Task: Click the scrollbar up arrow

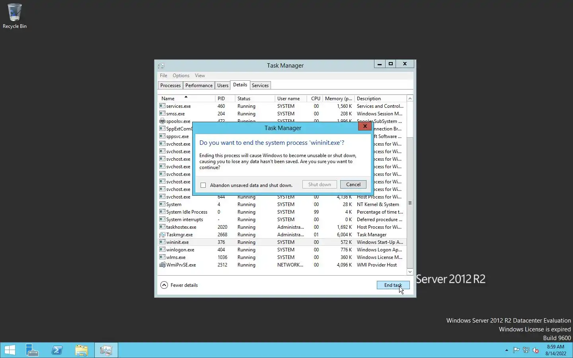Action: 410,98
